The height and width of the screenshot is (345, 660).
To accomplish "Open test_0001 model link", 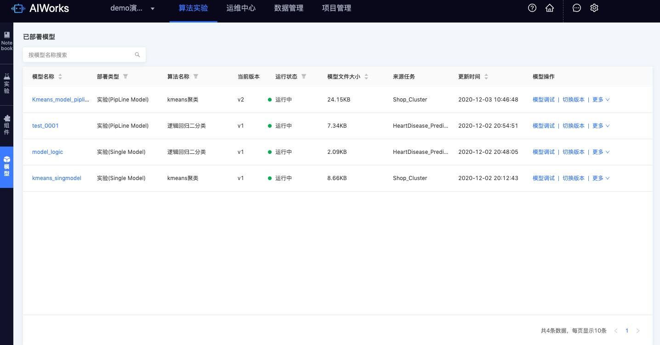I will (46, 126).
